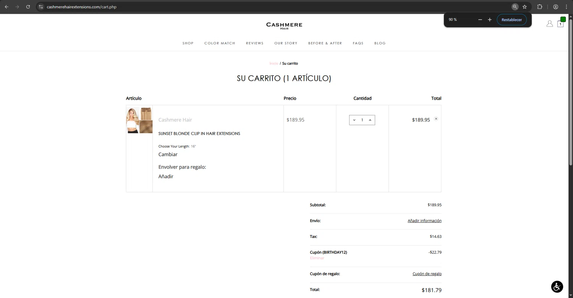Click the 90 % zoom value

coord(453,19)
